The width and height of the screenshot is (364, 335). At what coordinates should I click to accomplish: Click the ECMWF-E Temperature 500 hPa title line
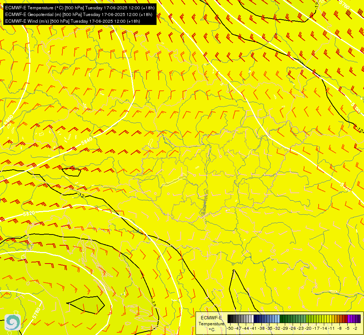(x=80, y=8)
